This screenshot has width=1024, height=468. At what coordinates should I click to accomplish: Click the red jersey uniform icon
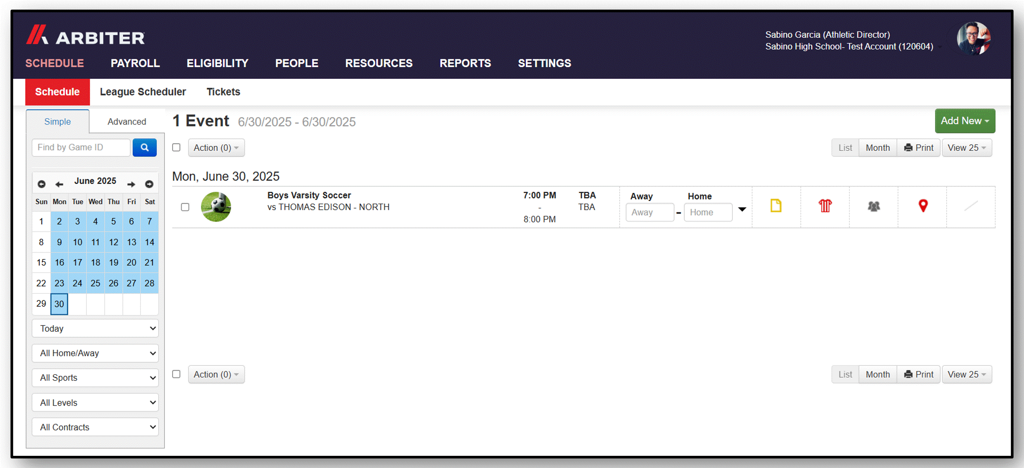(825, 206)
